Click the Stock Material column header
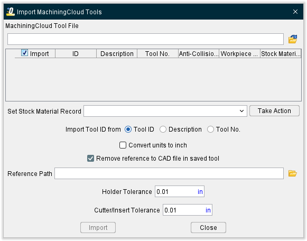This screenshot has width=307, height=241. coord(281,53)
